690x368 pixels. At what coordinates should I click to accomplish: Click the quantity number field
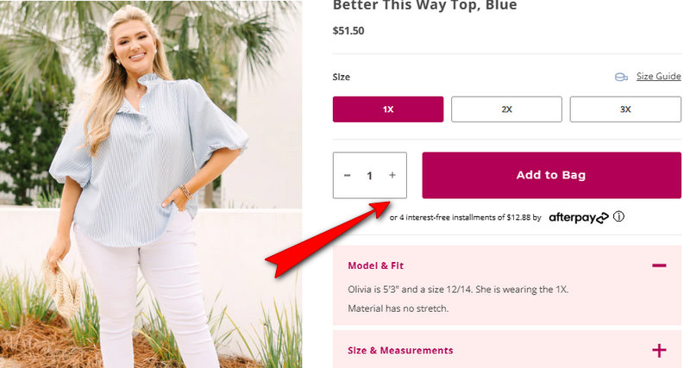370,176
